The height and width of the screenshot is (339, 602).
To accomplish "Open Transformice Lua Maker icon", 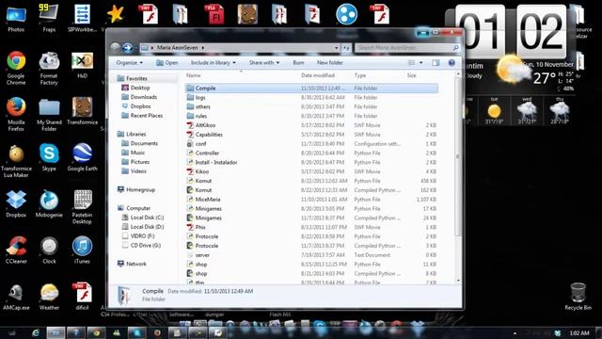I will tap(16, 161).
